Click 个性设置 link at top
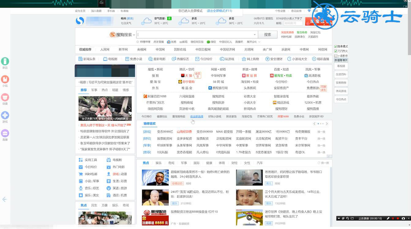The height and width of the screenshot is (229, 411). (x=280, y=11)
